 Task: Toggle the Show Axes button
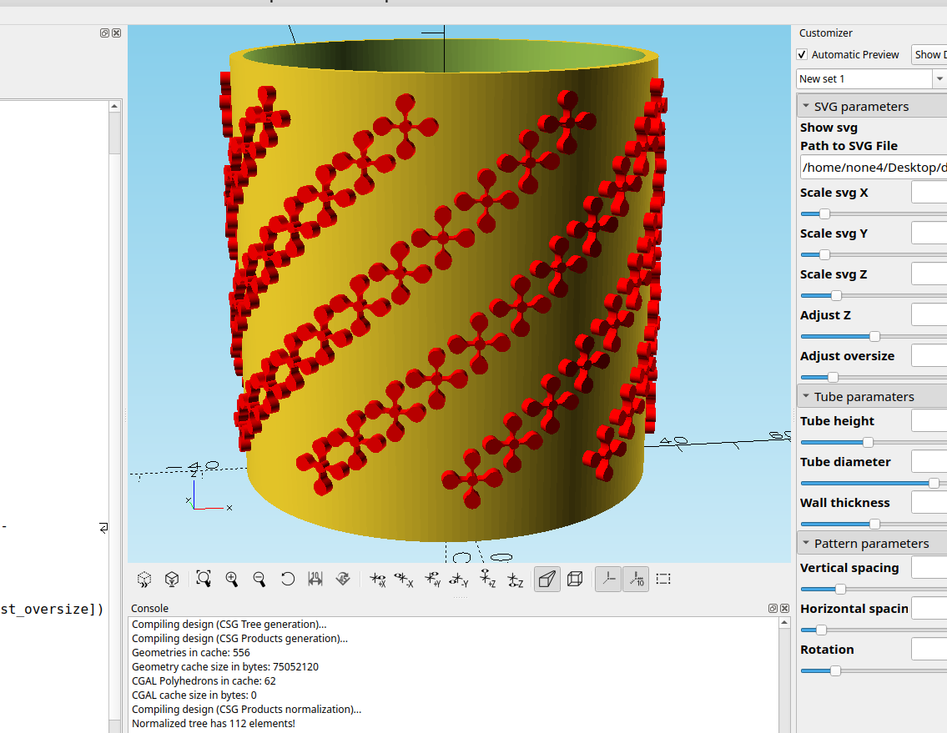pos(608,579)
